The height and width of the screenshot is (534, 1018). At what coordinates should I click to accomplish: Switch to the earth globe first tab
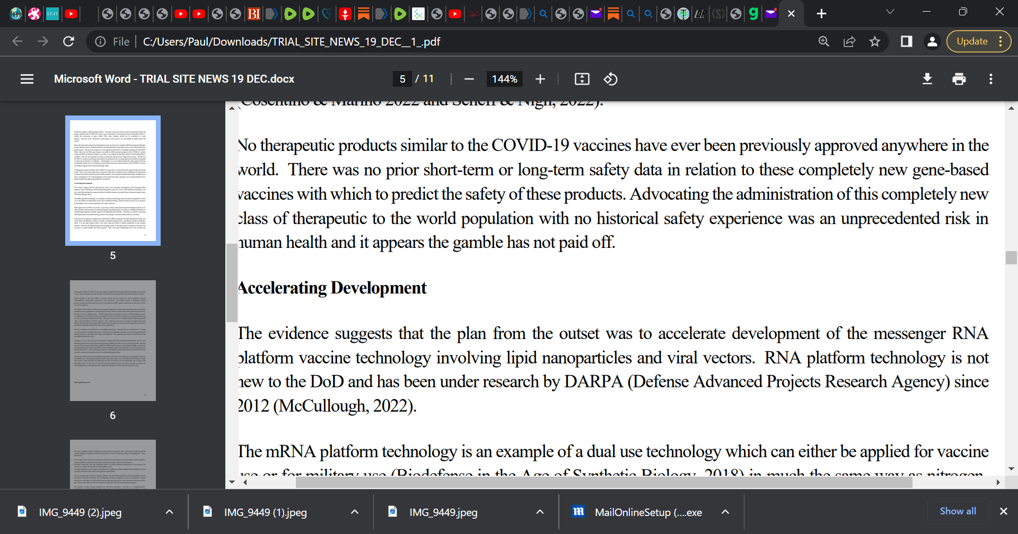16,14
